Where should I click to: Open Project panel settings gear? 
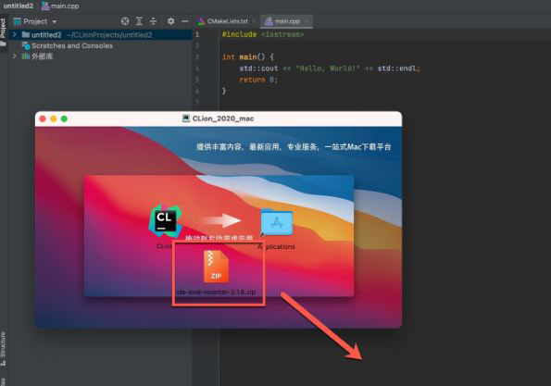(170, 21)
